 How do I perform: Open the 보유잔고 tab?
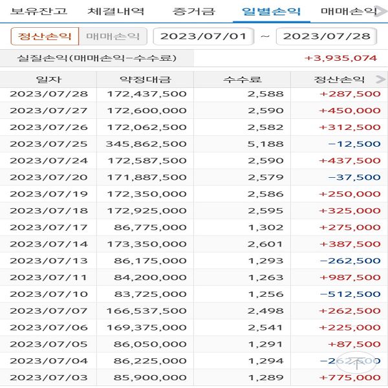point(38,11)
